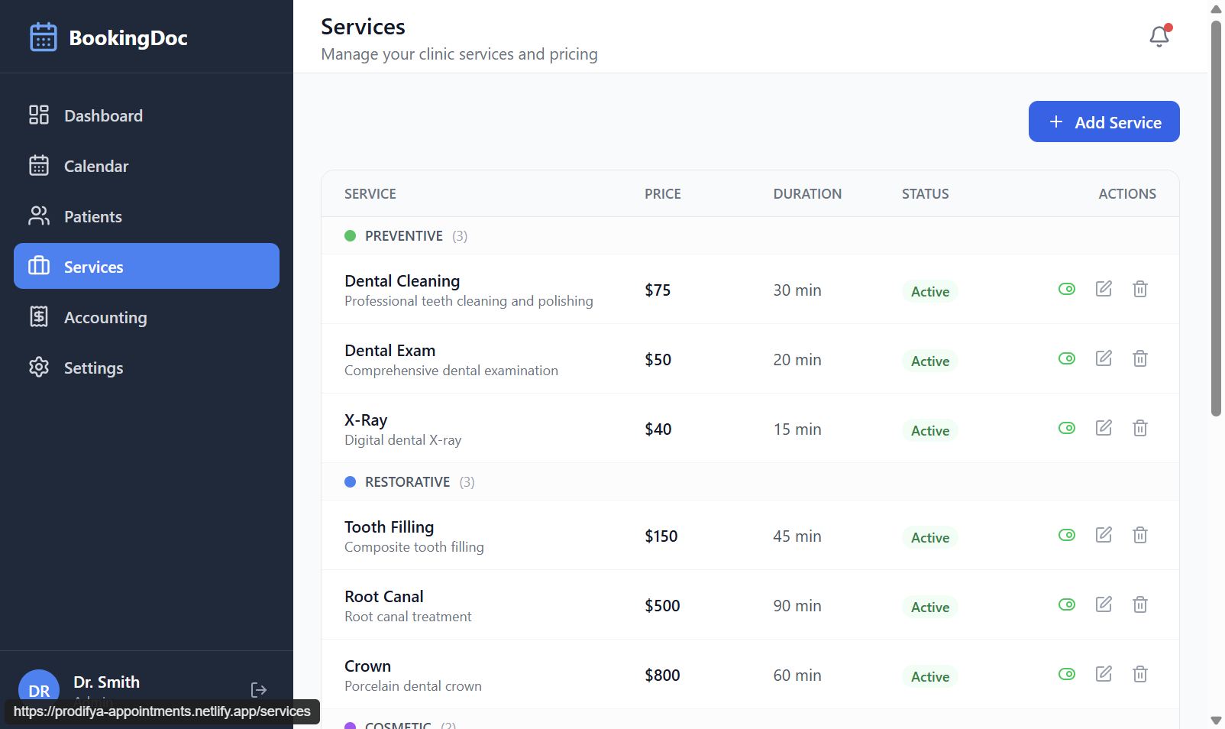Click the Services page heading
This screenshot has width=1225, height=729.
(363, 27)
